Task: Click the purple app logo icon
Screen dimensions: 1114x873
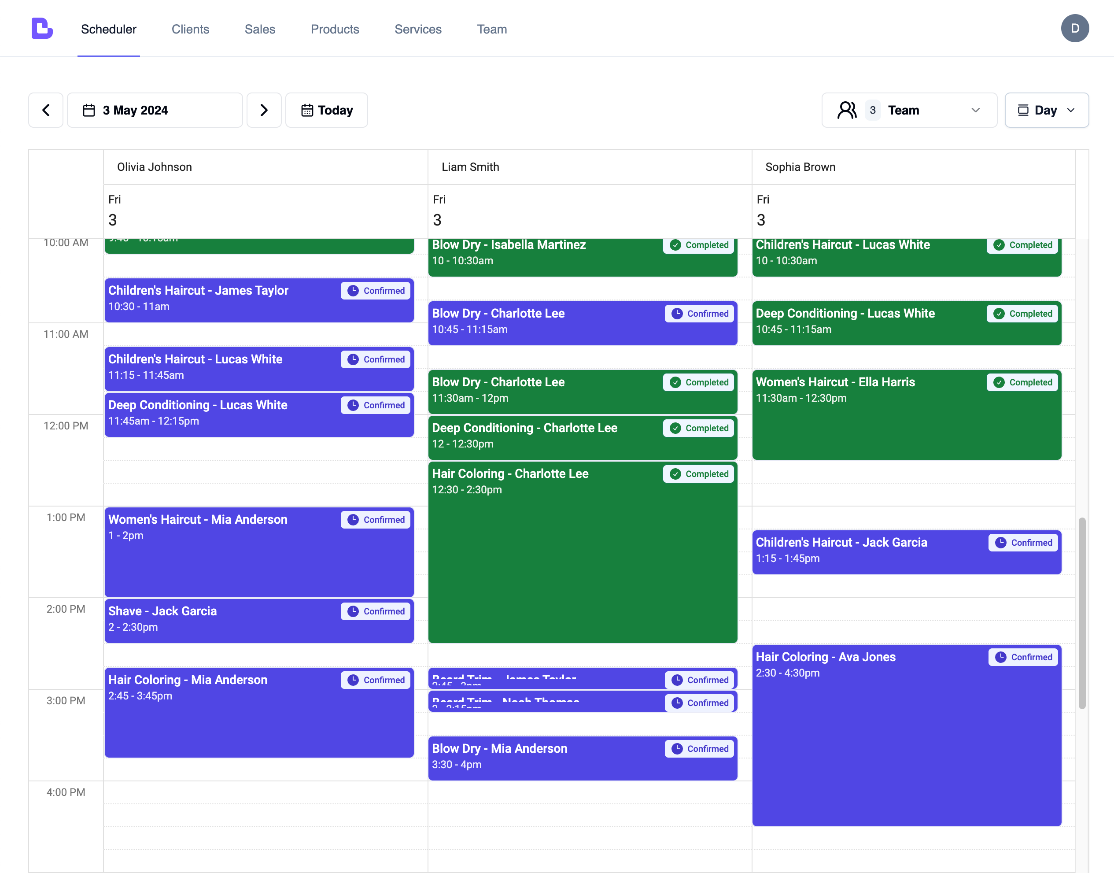Action: pos(42,29)
